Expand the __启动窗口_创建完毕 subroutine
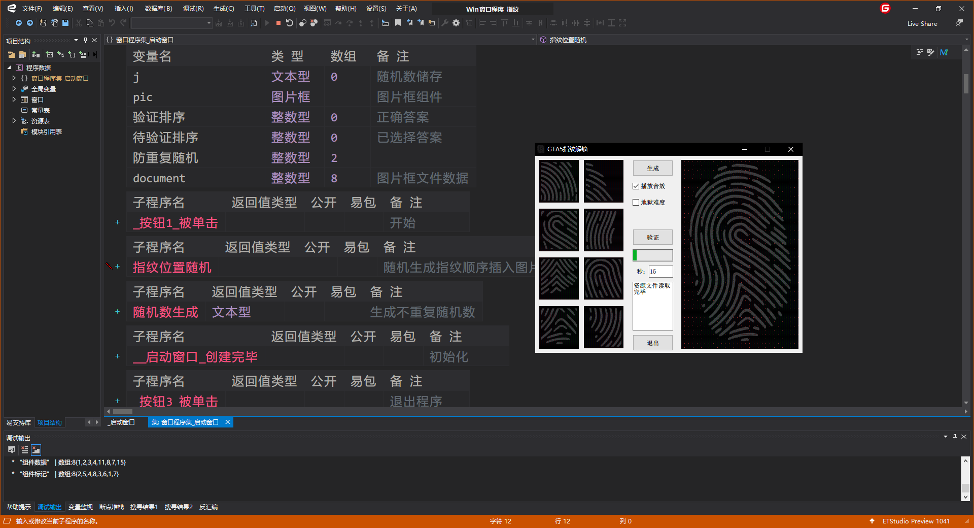974x528 pixels. pos(117,356)
